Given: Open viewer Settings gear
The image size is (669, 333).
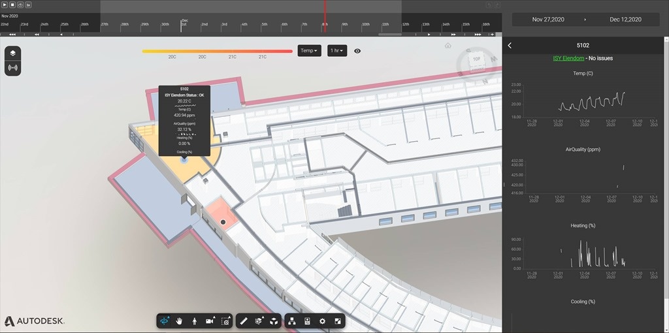Looking at the screenshot, I should (322, 321).
